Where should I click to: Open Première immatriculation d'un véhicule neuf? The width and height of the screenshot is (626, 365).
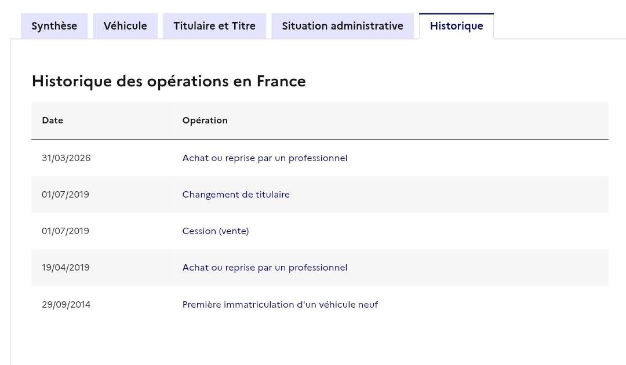(280, 305)
